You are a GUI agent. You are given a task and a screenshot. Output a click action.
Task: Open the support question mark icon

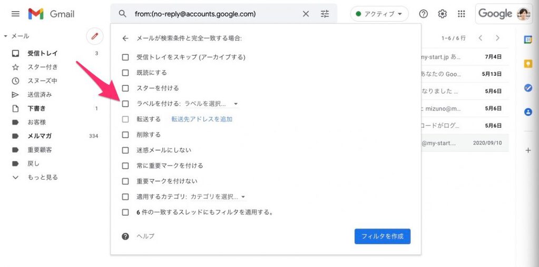point(424,14)
